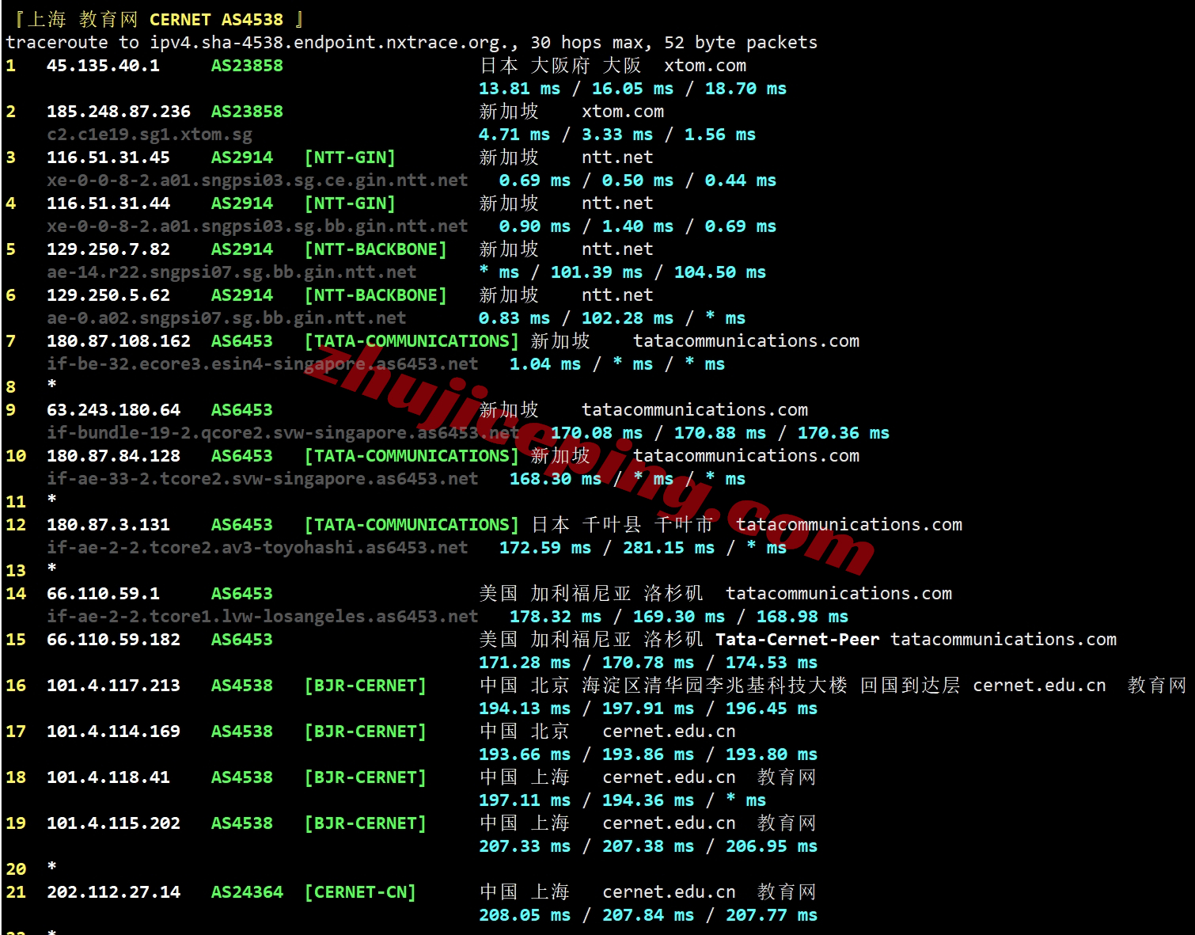Click latency value 101.39 ms on hop 5

click(597, 272)
